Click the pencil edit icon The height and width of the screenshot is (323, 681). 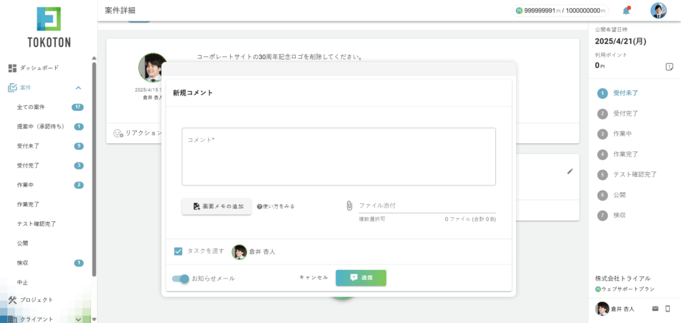569,171
